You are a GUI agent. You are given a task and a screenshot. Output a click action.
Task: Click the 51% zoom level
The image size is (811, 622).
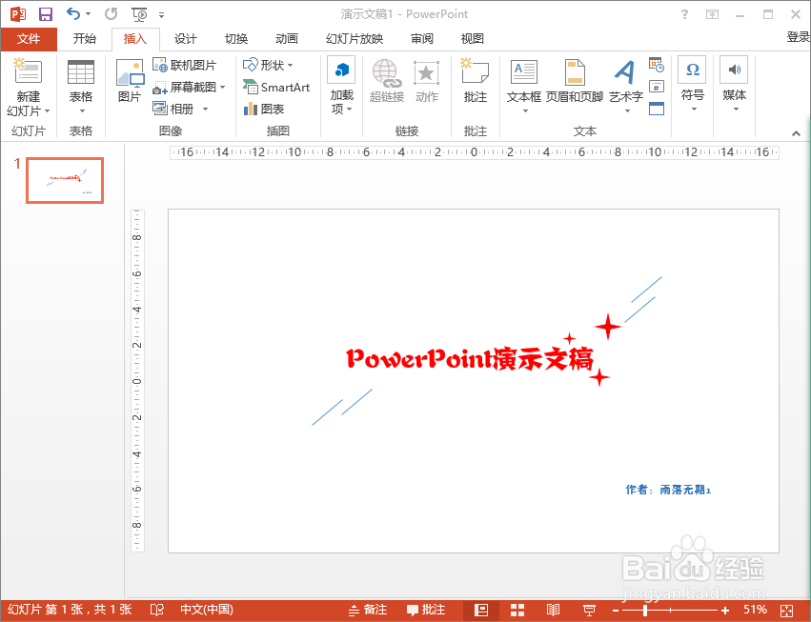pos(755,610)
